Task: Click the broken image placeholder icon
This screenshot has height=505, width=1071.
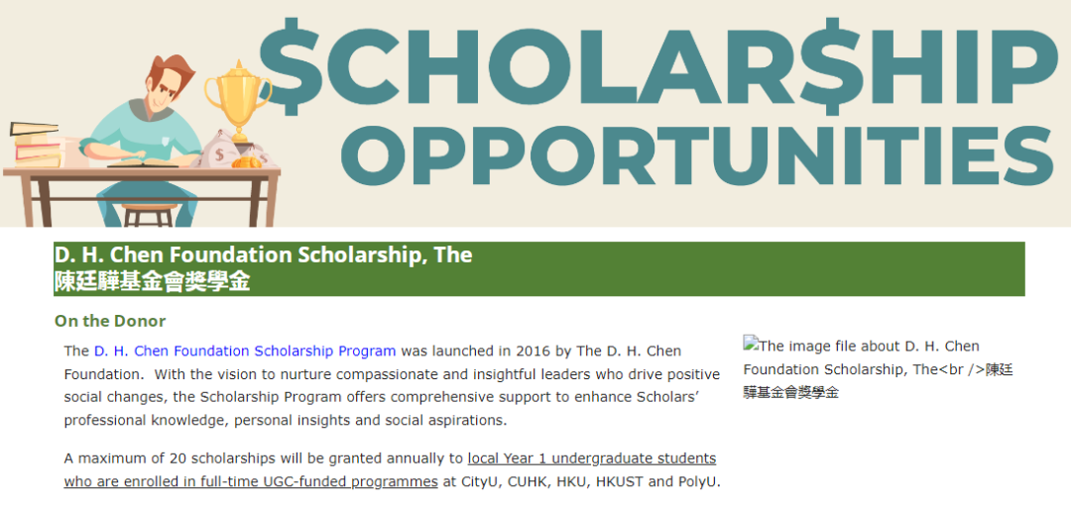Action: [751, 344]
